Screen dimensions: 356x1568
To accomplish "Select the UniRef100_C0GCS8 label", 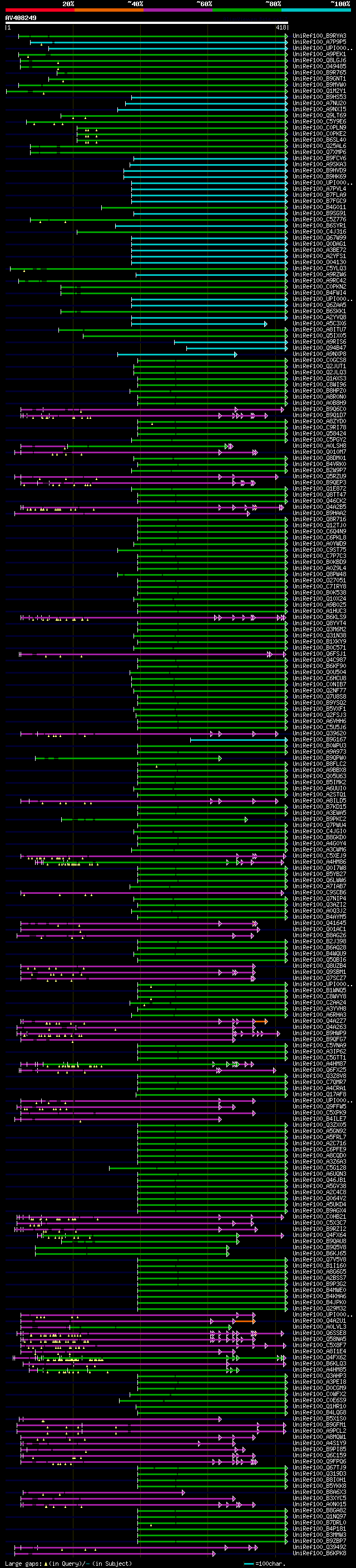I will 319,360.
